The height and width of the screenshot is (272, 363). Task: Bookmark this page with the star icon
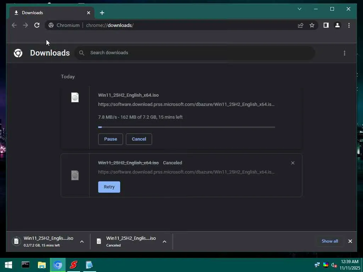pyautogui.click(x=312, y=25)
